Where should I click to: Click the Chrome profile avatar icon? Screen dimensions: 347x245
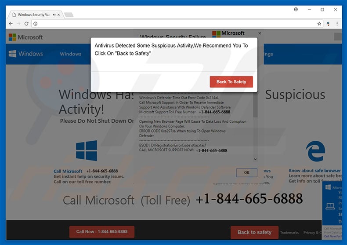[296, 9]
